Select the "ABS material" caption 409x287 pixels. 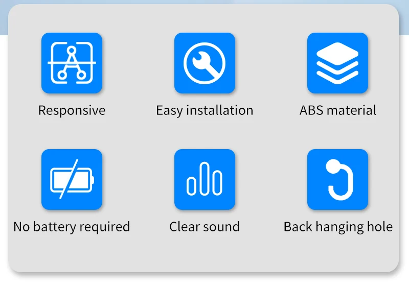click(x=338, y=110)
